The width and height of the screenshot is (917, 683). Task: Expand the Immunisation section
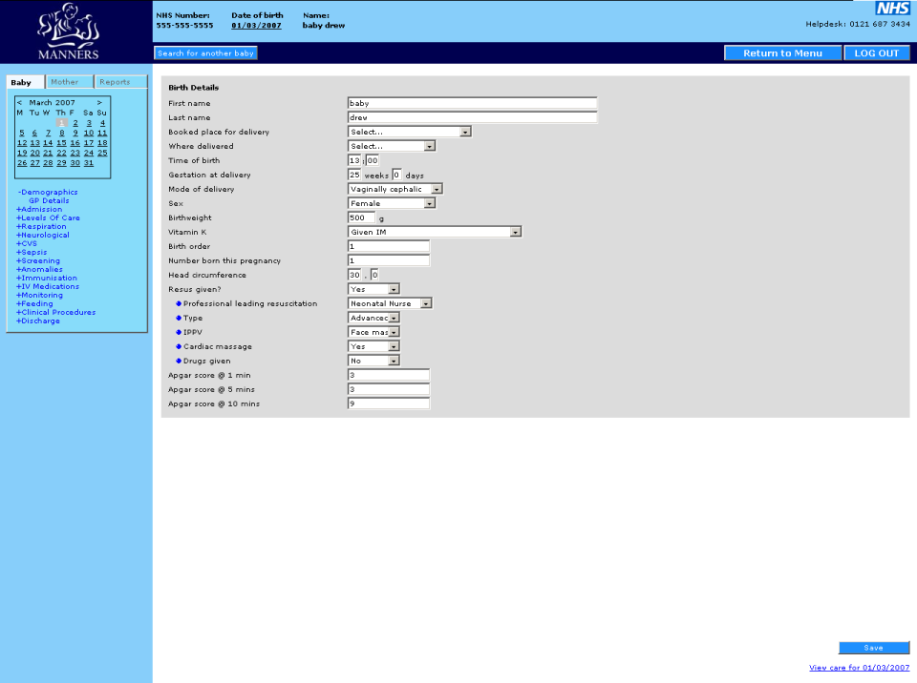(47, 279)
